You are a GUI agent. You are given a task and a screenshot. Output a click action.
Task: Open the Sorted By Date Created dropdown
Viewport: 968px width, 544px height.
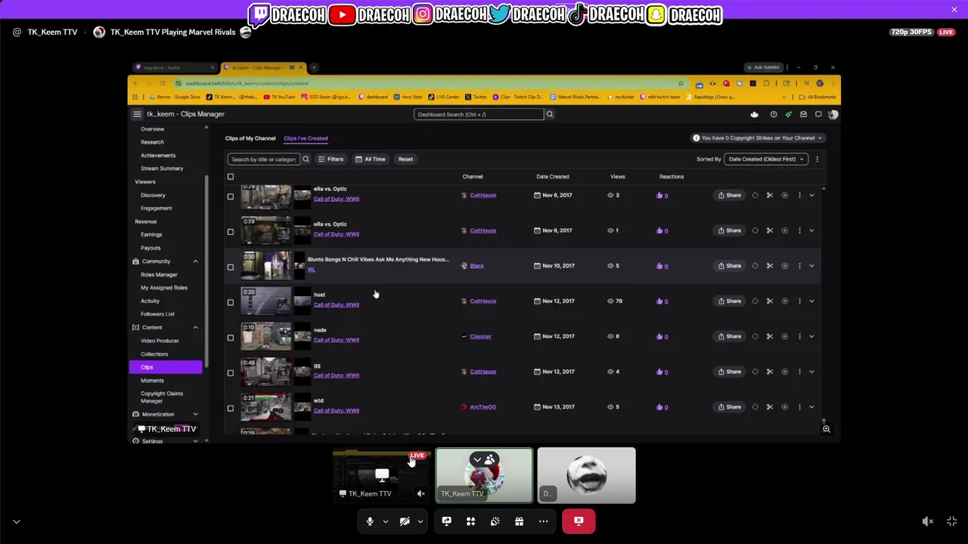click(x=765, y=159)
